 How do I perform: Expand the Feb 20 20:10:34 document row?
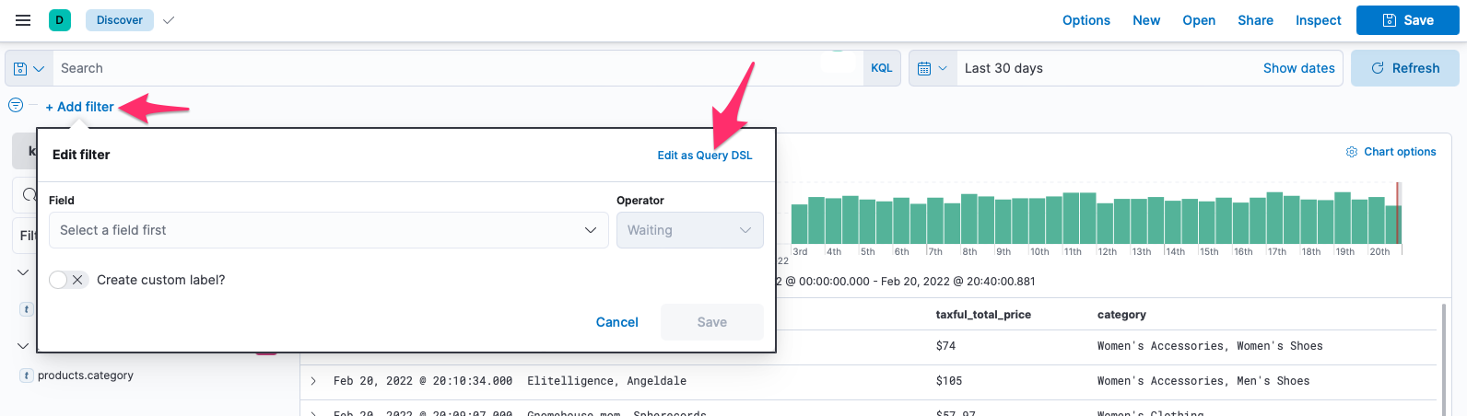(x=313, y=381)
